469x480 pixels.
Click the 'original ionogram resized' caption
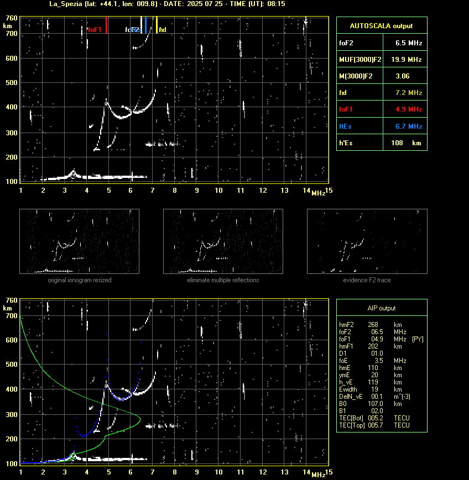(80, 280)
